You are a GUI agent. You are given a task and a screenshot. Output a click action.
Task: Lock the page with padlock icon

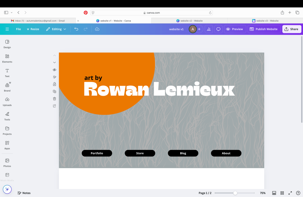tap(54, 84)
